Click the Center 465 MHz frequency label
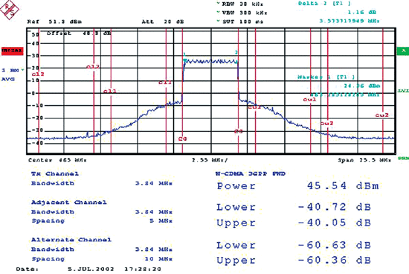Image resolution: width=409 pixels, height=274 pixels. (57, 160)
